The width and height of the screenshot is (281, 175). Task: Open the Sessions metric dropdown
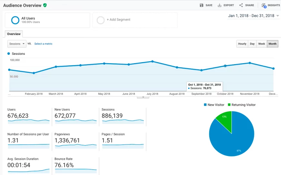coord(17,44)
